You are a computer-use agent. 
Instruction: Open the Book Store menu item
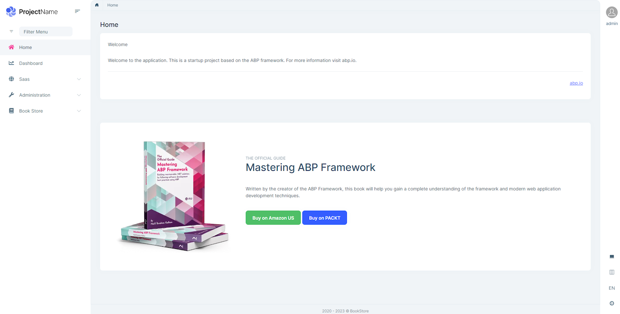[x=45, y=111]
